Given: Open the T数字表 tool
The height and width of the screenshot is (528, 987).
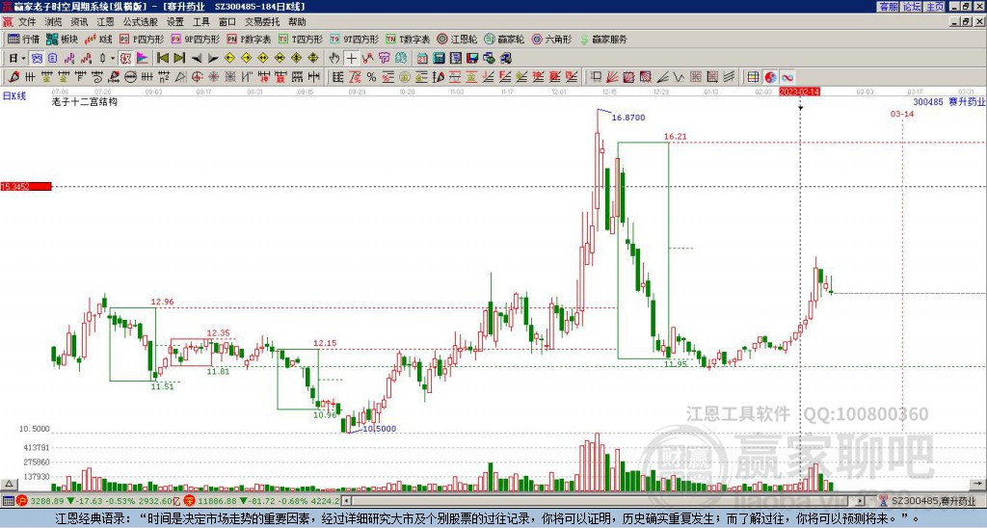Looking at the screenshot, I should 408,39.
